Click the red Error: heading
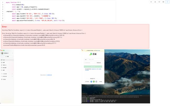The height and width of the screenshot is (106, 170). click(4, 27)
